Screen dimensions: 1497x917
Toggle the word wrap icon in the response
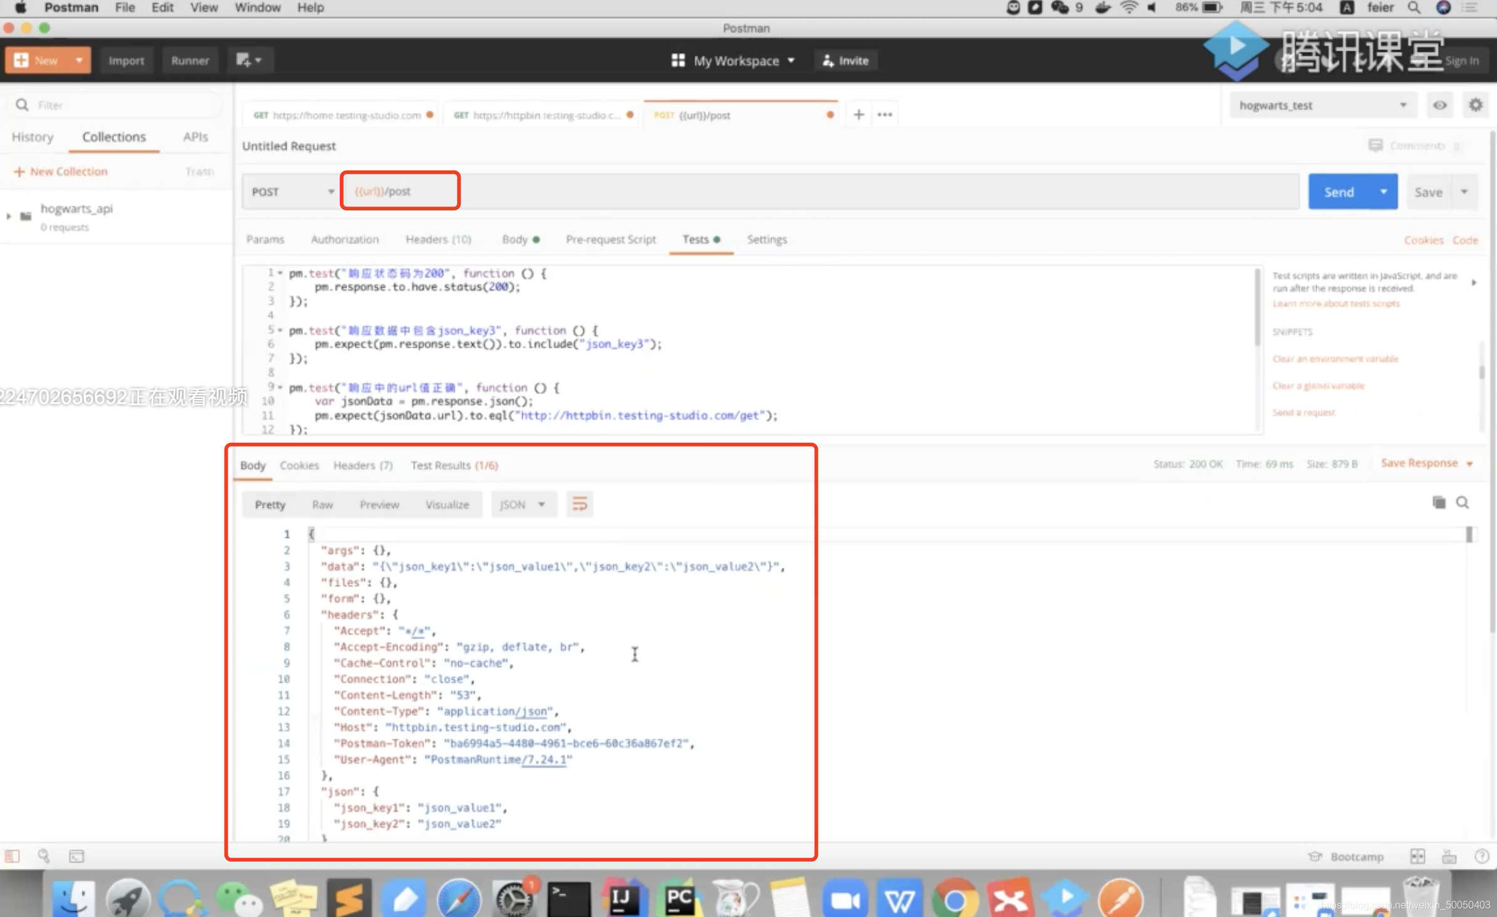click(x=580, y=504)
